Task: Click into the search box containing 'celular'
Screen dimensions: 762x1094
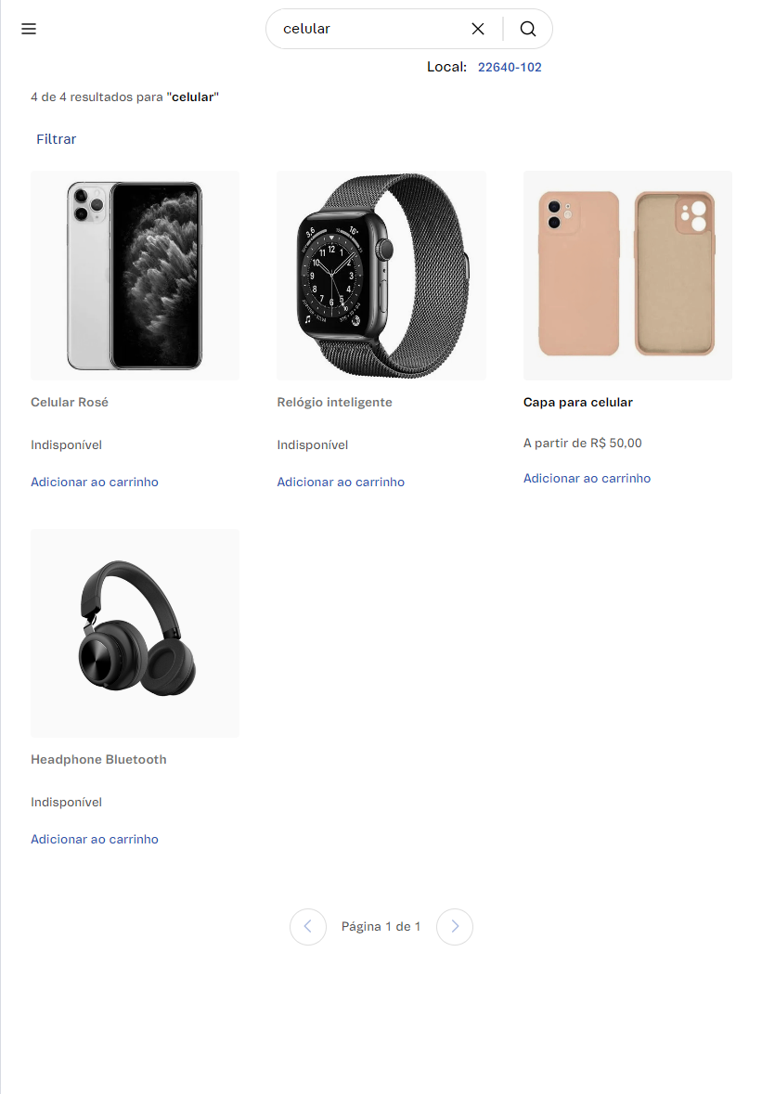Action: (x=371, y=29)
